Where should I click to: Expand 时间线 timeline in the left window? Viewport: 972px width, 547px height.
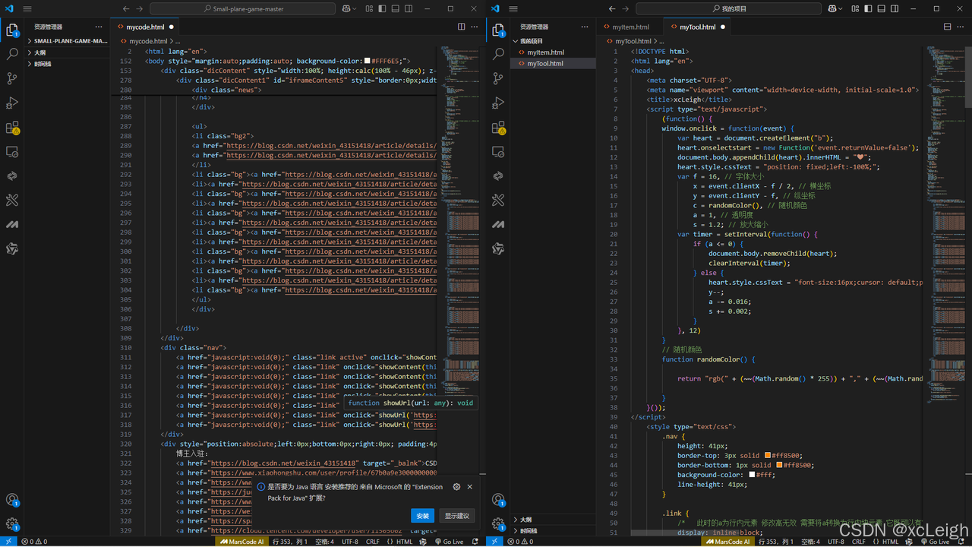tap(68, 64)
